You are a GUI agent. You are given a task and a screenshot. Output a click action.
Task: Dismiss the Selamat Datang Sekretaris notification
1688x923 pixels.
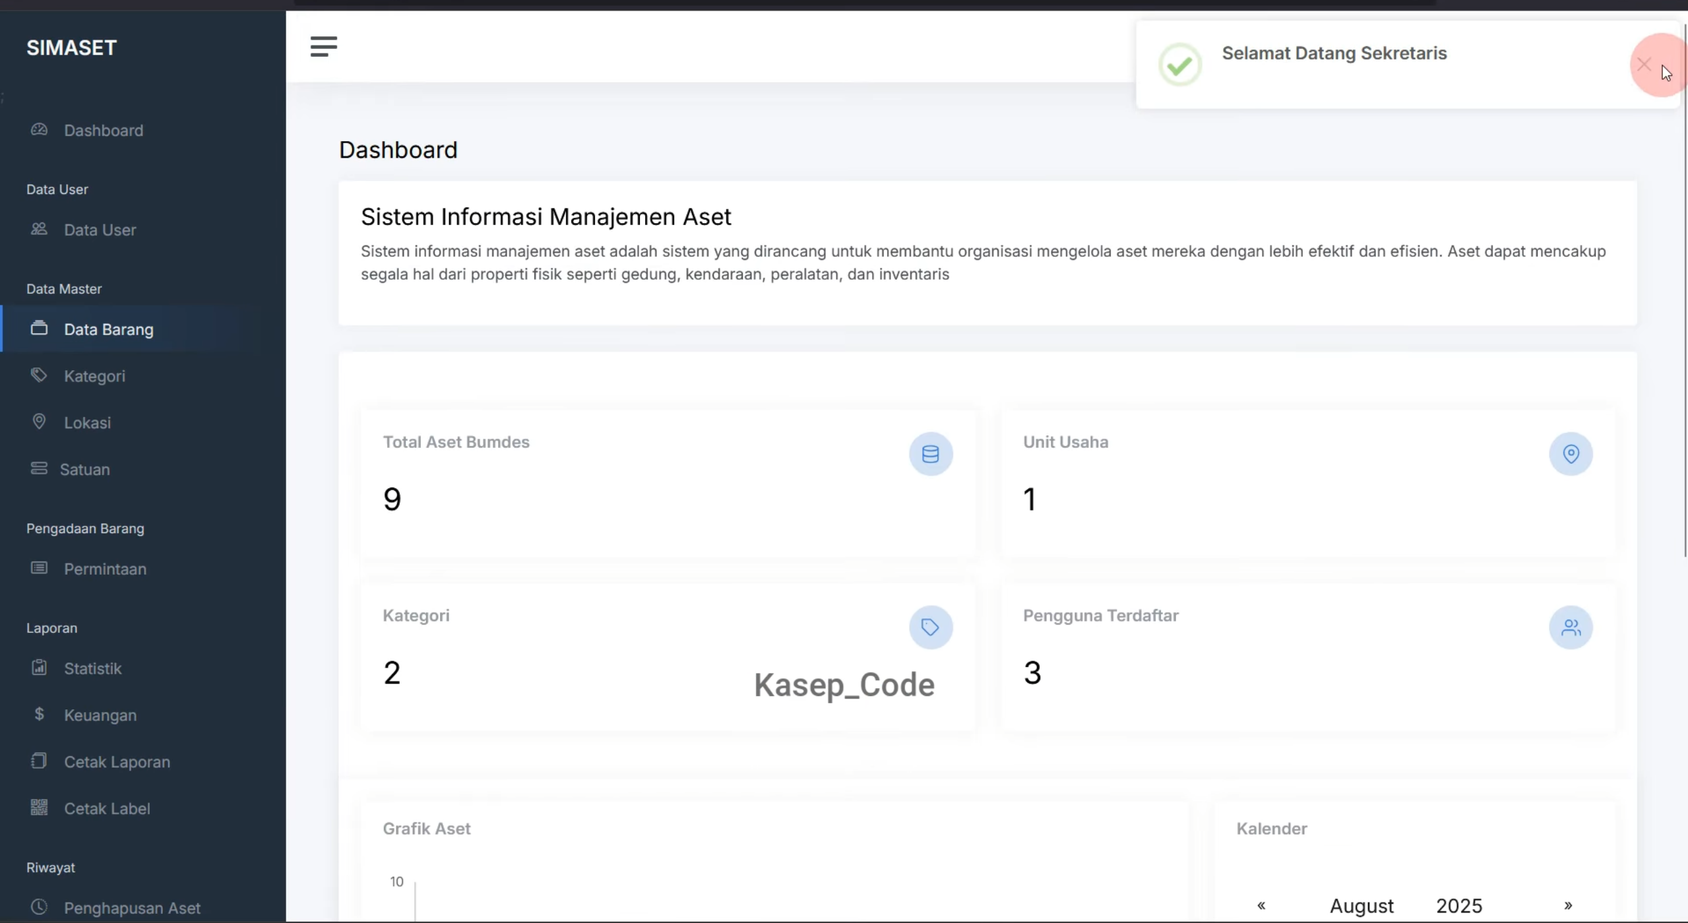[1644, 65]
